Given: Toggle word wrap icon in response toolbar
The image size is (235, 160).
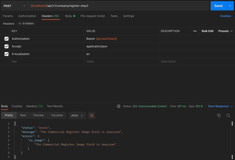Looking at the screenshot, I should click(92, 115).
